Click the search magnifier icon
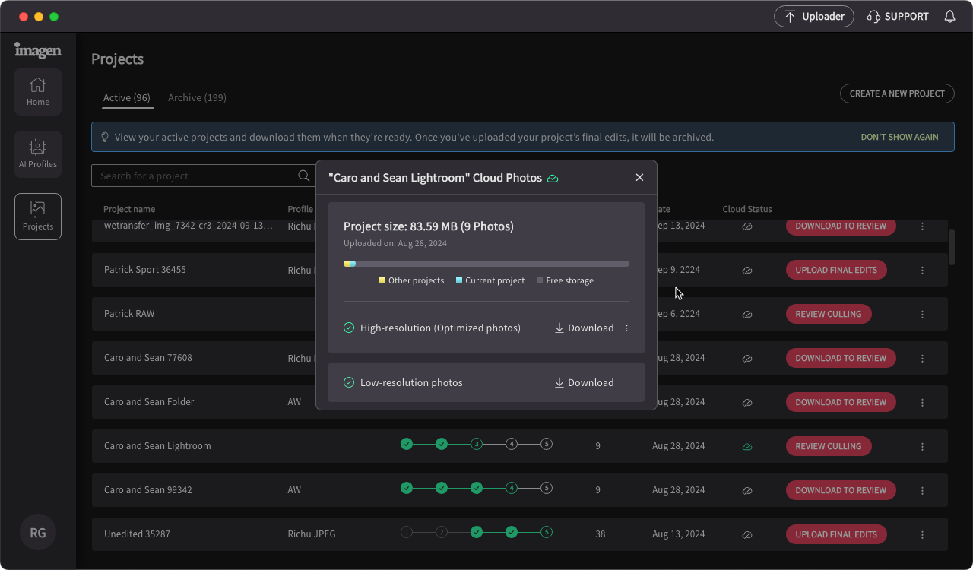973x570 pixels. click(x=304, y=176)
